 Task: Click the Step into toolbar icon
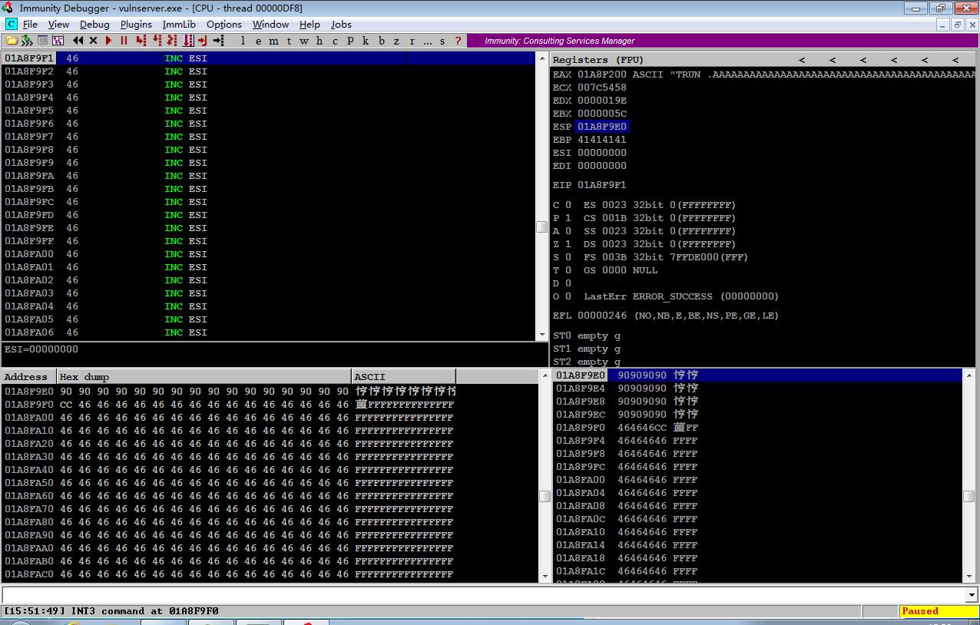point(141,41)
